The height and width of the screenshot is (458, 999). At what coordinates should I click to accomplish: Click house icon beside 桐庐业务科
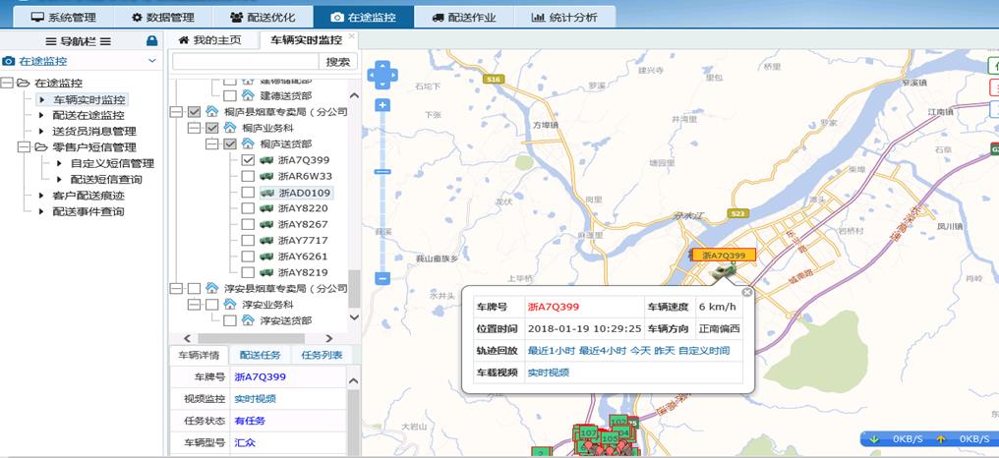(x=229, y=128)
